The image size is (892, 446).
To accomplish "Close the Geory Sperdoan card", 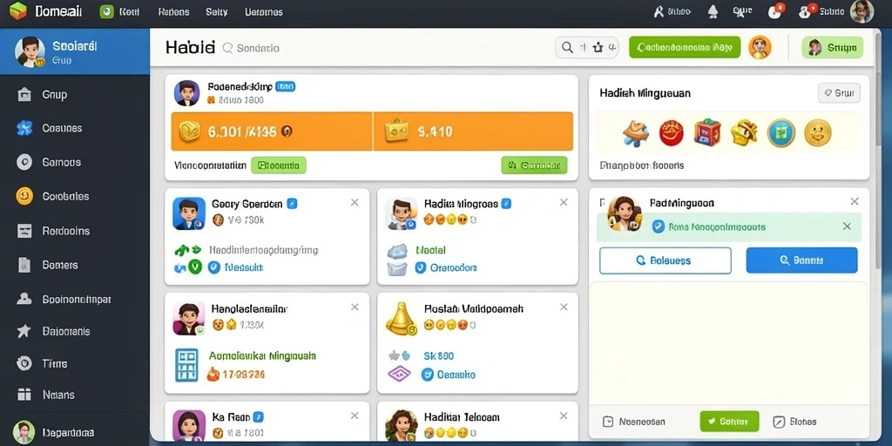I will [x=355, y=202].
